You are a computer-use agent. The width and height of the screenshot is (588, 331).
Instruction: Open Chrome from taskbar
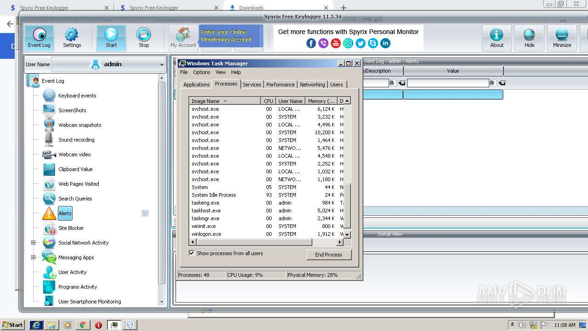click(83, 325)
